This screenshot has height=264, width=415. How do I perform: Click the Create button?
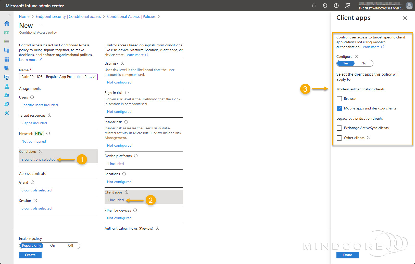(x=30, y=255)
